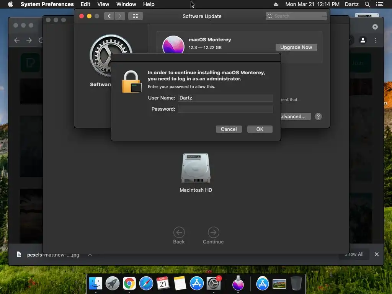Open Google Chrome from the Dock

(129, 283)
